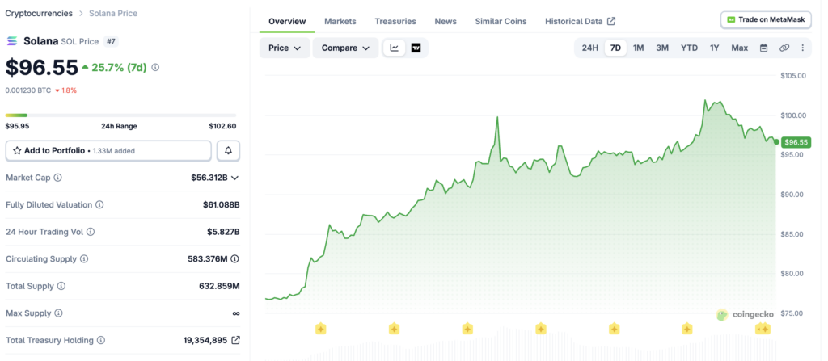Image resolution: width=828 pixels, height=361 pixels.
Task: Click the $95.95 24h low value
Action: [x=18, y=126]
